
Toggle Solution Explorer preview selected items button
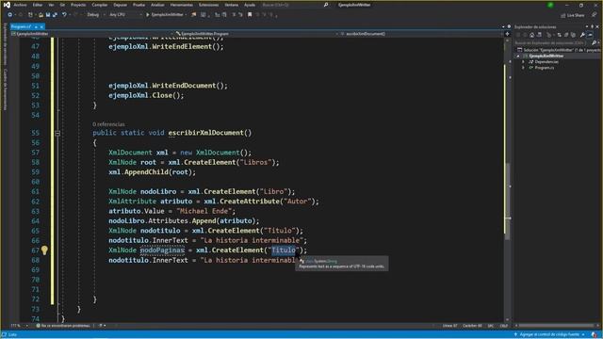tap(590, 35)
